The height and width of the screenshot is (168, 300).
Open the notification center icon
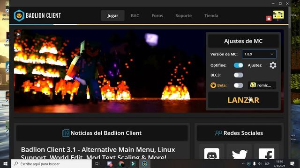292,164
